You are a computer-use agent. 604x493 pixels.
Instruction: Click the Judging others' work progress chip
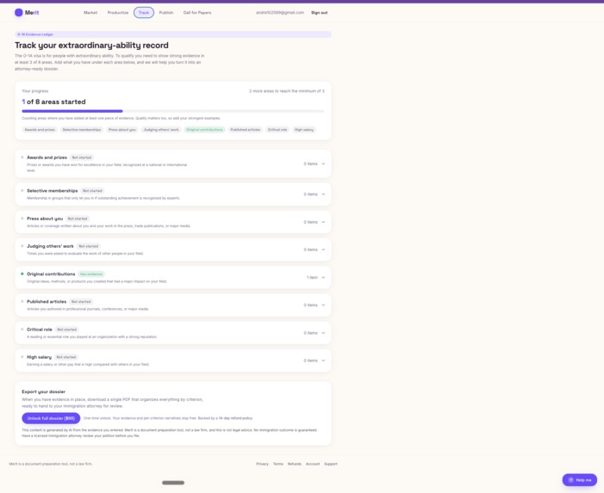[x=161, y=130]
